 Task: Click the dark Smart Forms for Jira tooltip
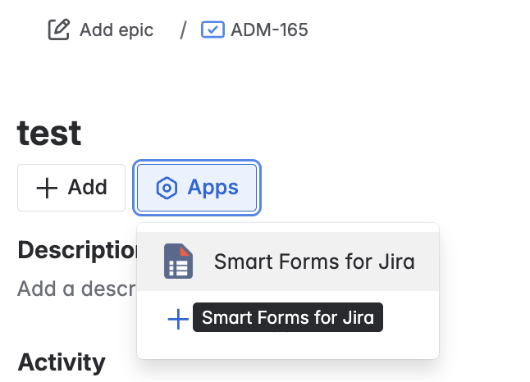288,318
